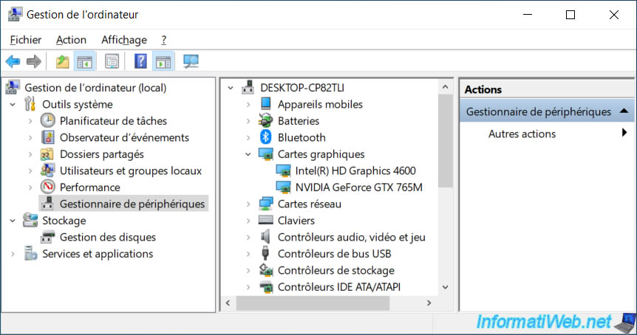Viewport: 637px width, 335px height.
Task: Collapse the Outils système node
Action: (x=13, y=104)
